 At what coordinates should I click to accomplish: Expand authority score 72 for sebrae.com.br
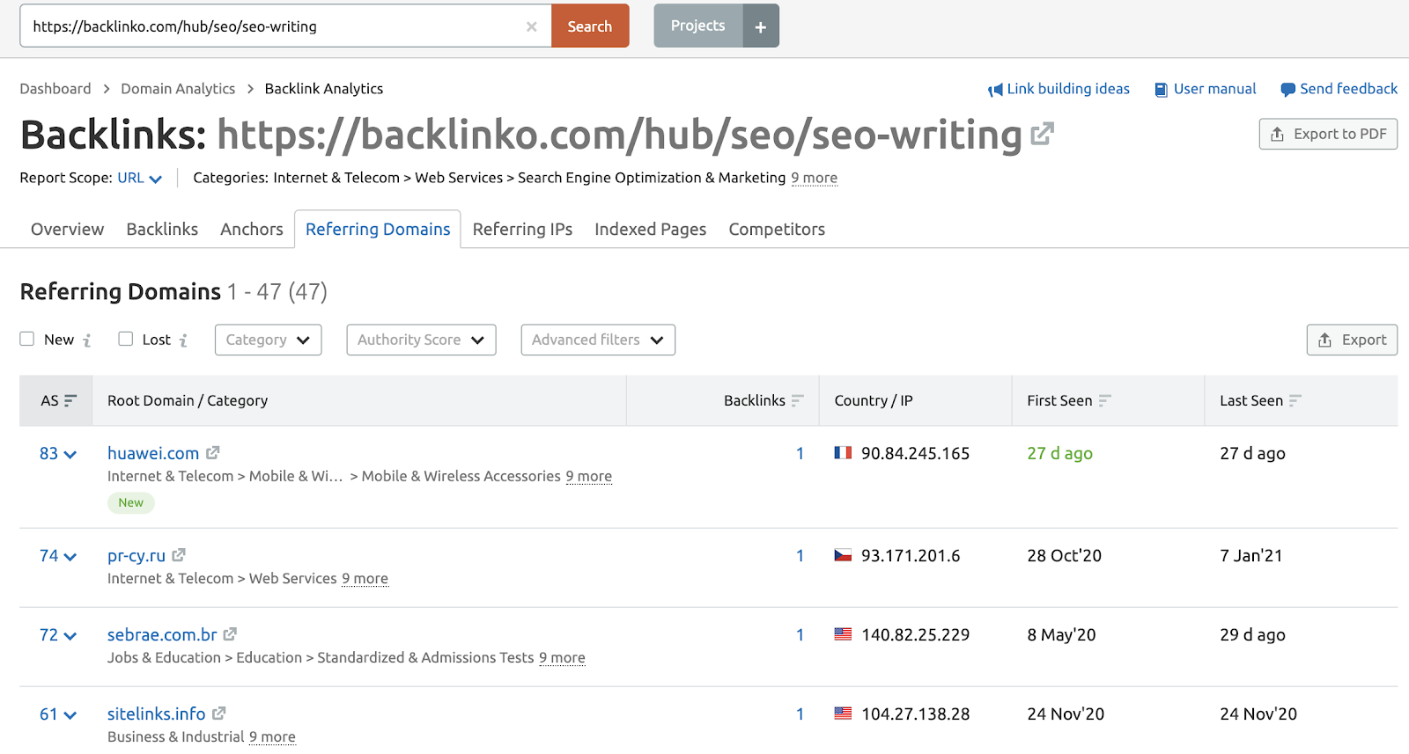58,634
